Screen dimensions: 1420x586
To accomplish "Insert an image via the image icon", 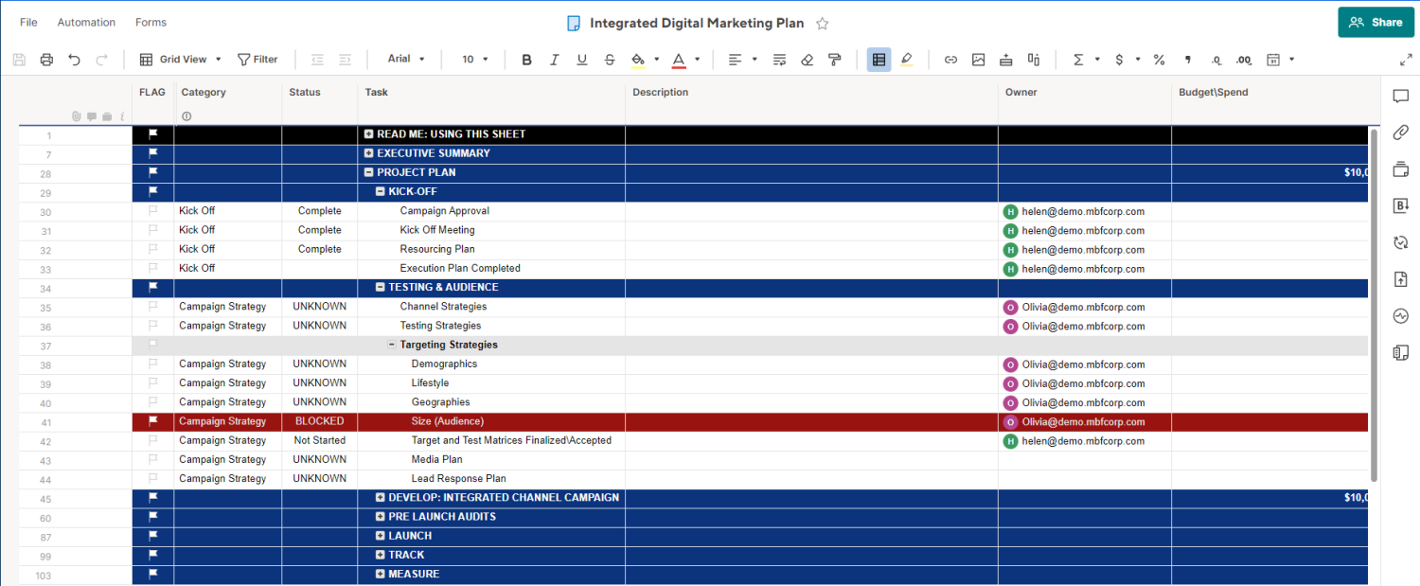I will (979, 59).
